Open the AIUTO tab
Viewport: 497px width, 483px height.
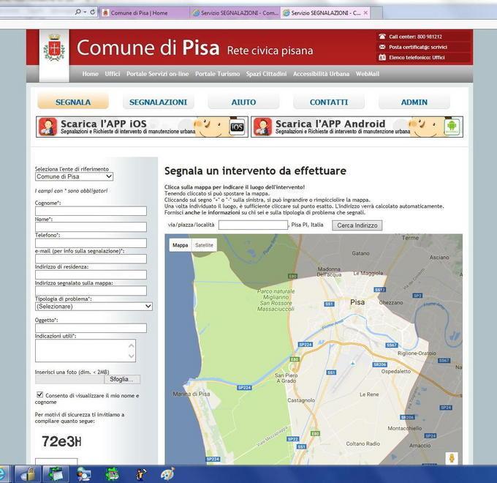click(243, 102)
